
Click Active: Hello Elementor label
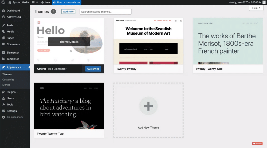(52, 69)
